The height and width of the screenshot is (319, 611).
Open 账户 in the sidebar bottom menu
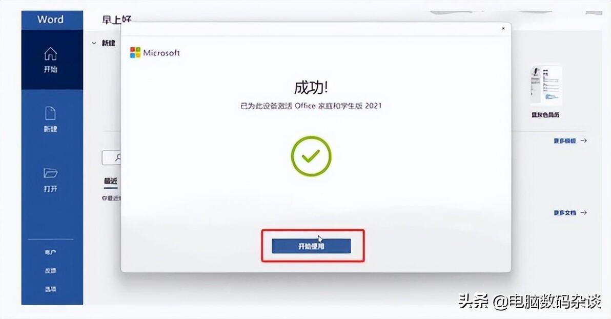[x=50, y=252]
